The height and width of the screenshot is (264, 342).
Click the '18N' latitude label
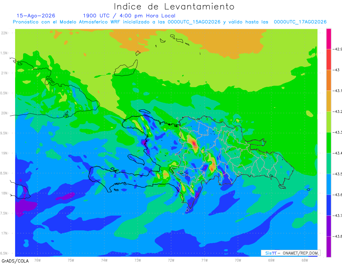pos(4,193)
